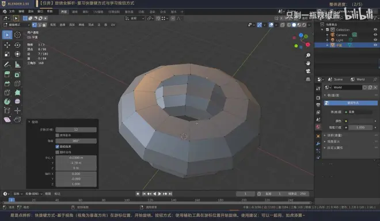This screenshot has width=380, height=221.
Task: Adjust the Strength 1.000 slider field
Action: pyautogui.click(x=360, y=127)
